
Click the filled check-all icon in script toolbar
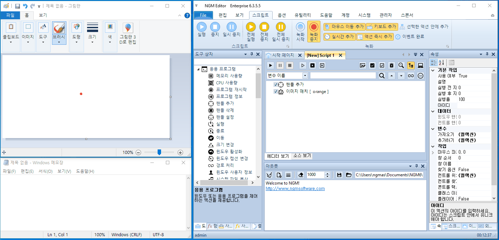372,65
